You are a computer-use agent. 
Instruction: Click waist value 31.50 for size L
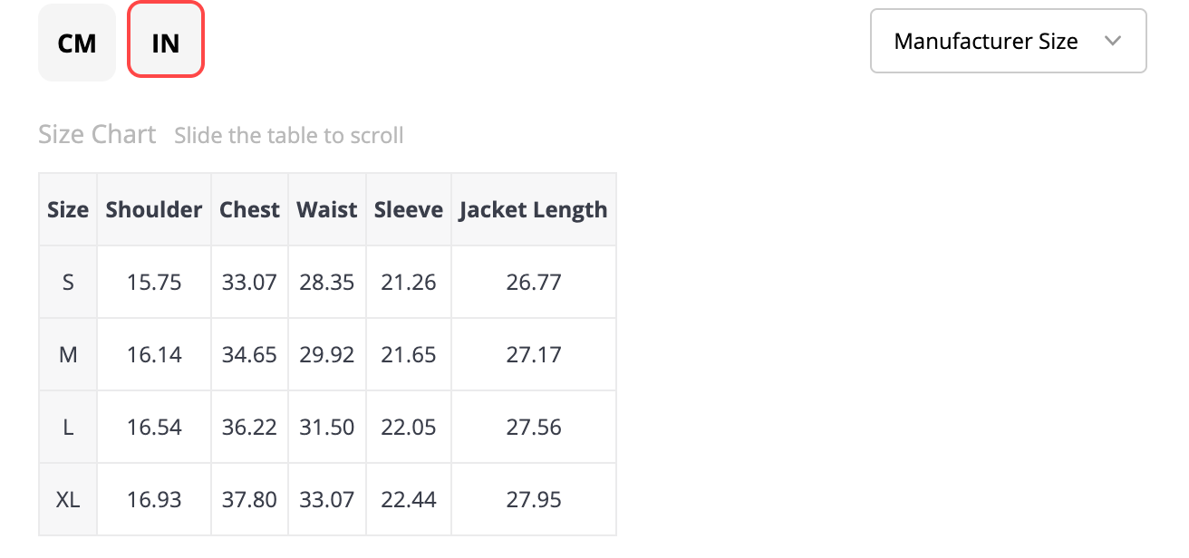pos(327,427)
